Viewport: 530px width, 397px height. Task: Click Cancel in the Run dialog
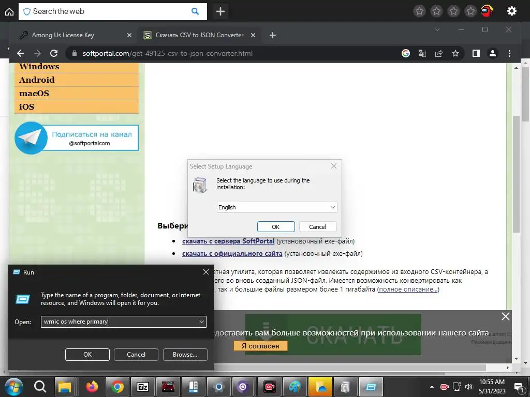[136, 355]
